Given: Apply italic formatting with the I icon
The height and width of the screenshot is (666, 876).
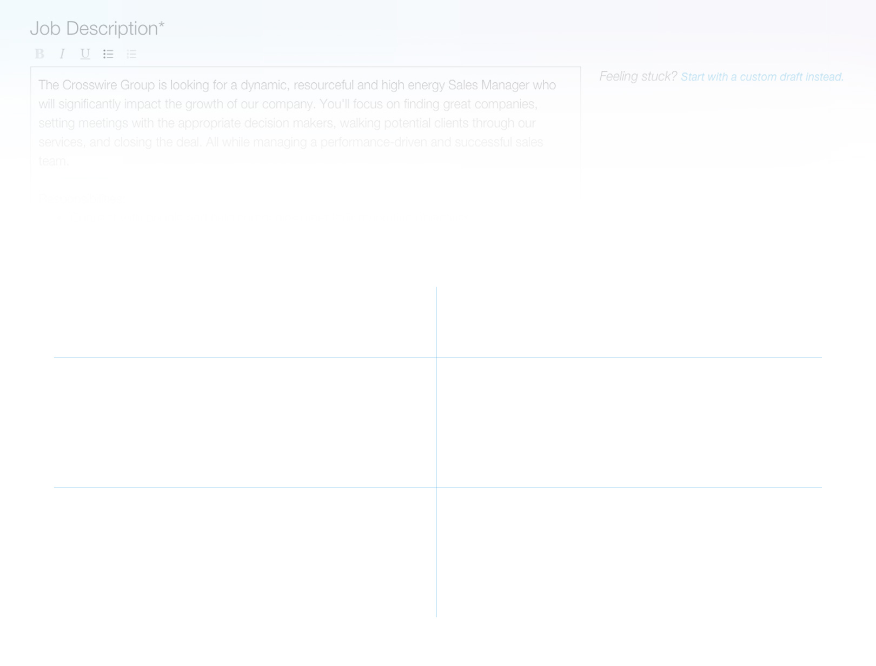Looking at the screenshot, I should tap(62, 54).
